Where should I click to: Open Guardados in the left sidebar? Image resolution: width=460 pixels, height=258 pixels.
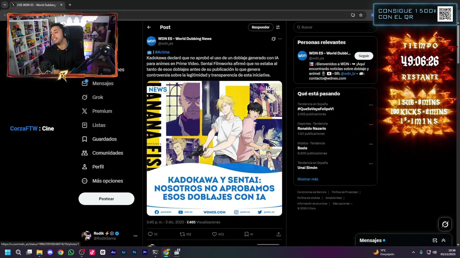99,139
